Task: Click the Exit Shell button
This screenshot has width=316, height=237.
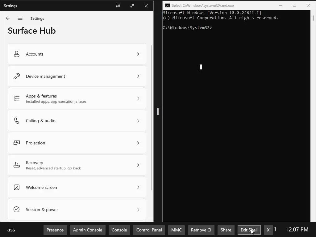Action: click(249, 230)
